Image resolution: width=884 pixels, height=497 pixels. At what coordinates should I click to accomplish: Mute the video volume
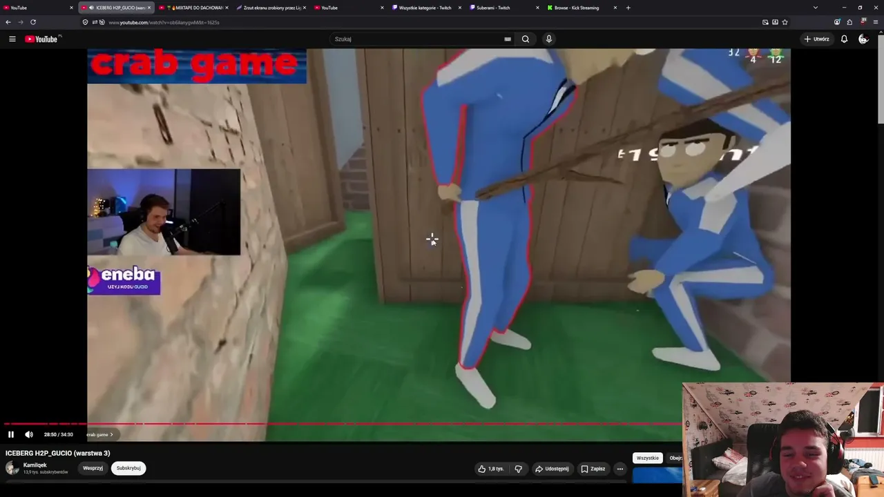point(29,434)
